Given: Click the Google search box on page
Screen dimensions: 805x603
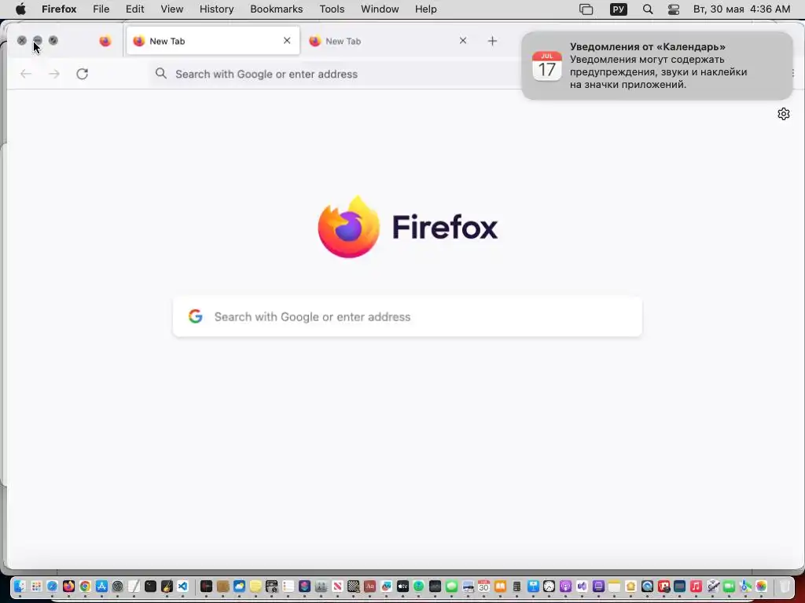Looking at the screenshot, I should point(408,316).
